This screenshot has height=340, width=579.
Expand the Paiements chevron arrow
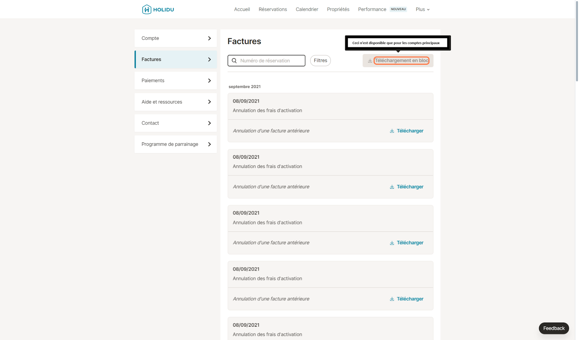[x=209, y=81]
